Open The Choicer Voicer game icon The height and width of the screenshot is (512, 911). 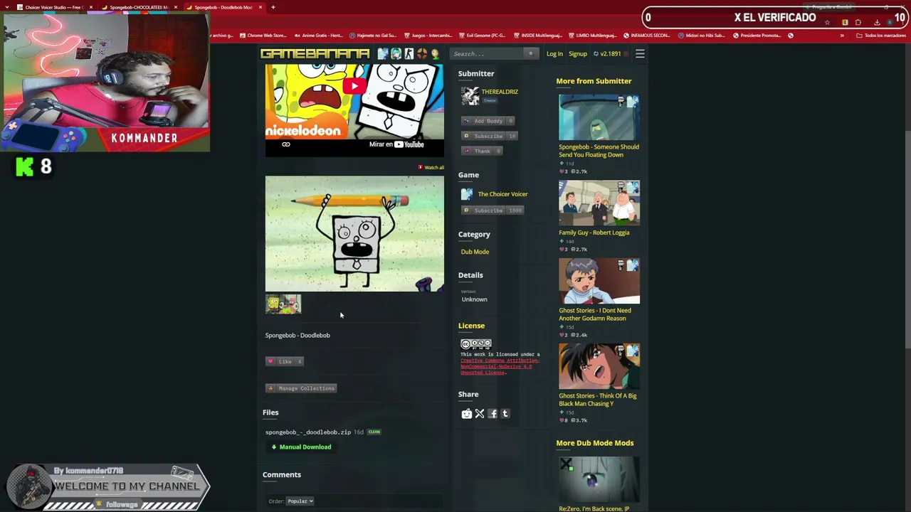pyautogui.click(x=467, y=194)
